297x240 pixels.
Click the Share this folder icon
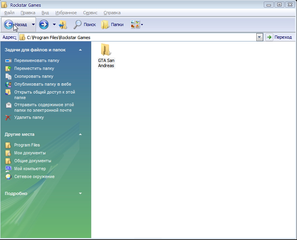[x=8, y=92]
